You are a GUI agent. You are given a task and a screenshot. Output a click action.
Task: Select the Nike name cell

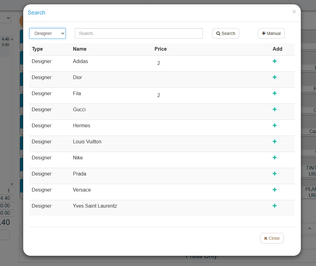coord(78,158)
